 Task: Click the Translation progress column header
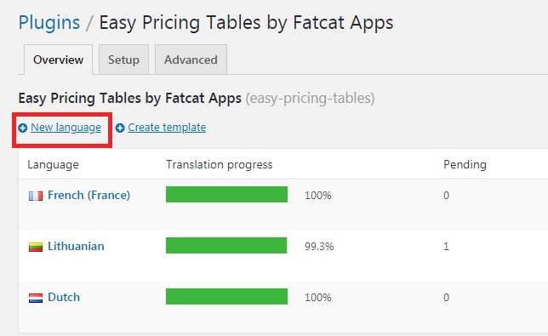pyautogui.click(x=220, y=164)
